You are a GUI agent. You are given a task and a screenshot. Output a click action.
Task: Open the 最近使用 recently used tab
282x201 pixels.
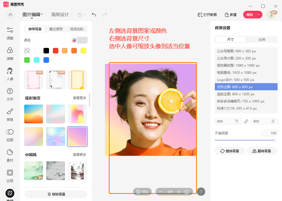tap(55, 29)
